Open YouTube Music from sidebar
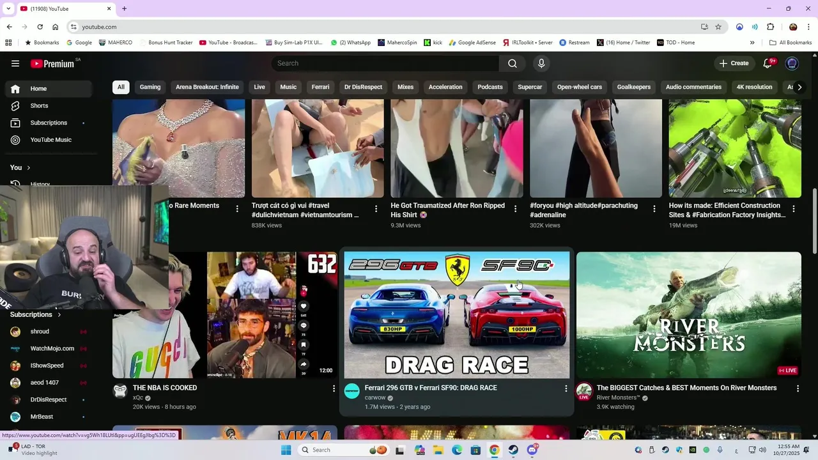Image resolution: width=818 pixels, height=460 pixels. click(x=49, y=140)
